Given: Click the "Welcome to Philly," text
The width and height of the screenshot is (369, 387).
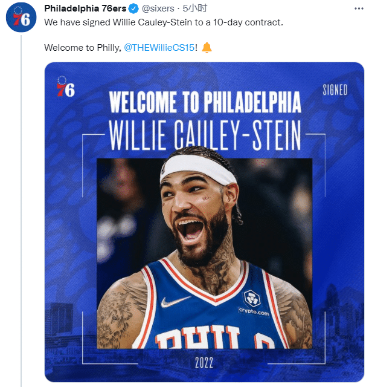Looking at the screenshot, I should click(x=83, y=48).
